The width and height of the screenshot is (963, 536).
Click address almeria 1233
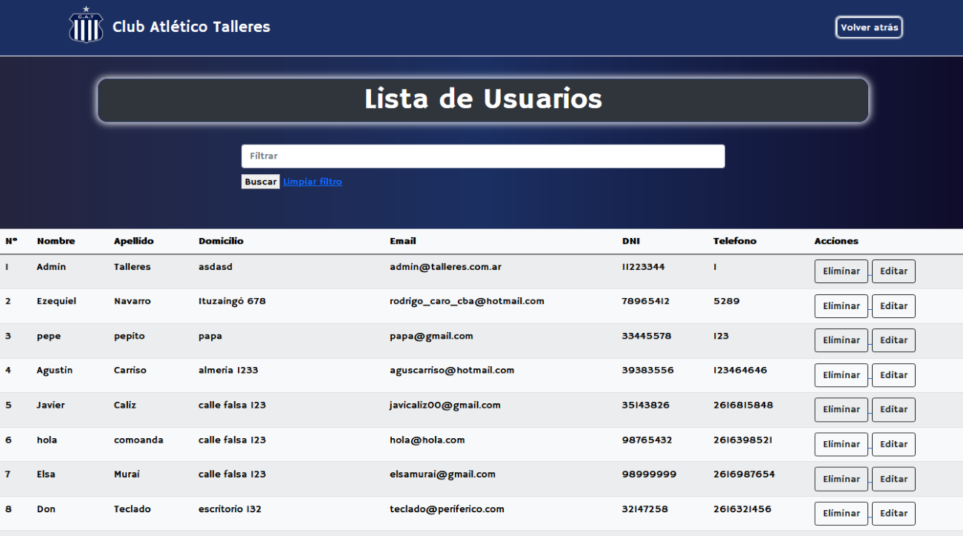228,370
